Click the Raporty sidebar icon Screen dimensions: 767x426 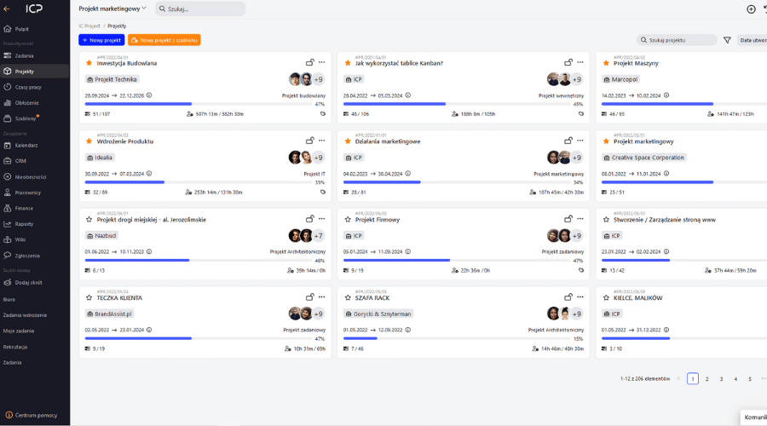(8, 224)
